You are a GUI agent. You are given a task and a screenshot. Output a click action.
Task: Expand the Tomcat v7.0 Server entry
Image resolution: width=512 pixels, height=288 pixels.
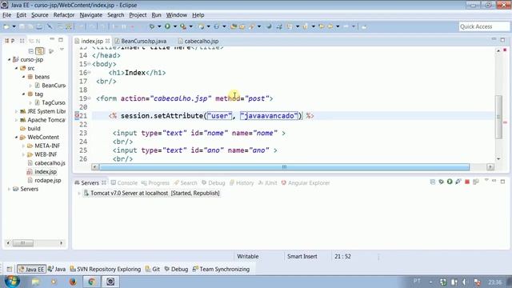tap(79, 194)
